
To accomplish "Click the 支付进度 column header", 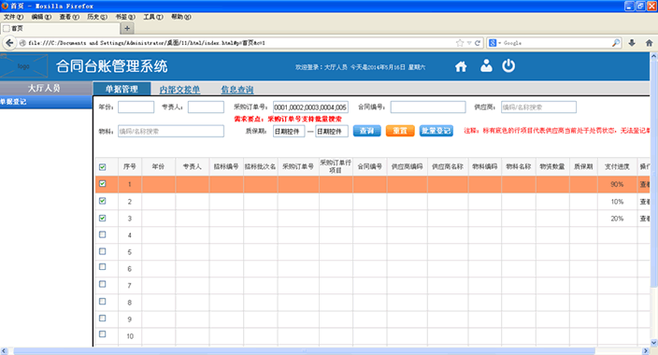I will [617, 166].
